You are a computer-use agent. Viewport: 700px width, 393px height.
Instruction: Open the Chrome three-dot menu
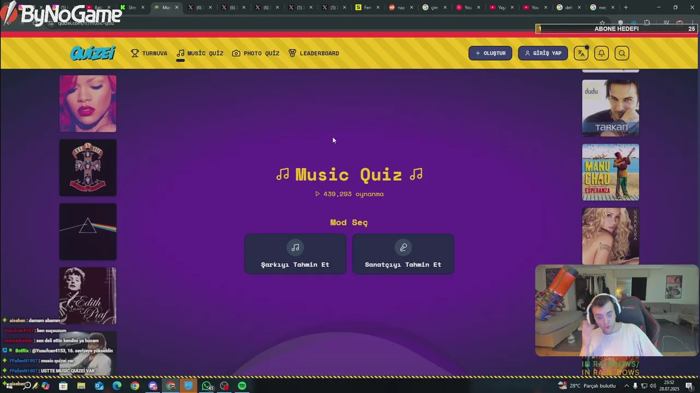[x=693, y=23]
